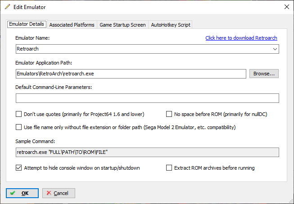
Task: Click the Edit Emulator title text
Action: [x=29, y=7]
